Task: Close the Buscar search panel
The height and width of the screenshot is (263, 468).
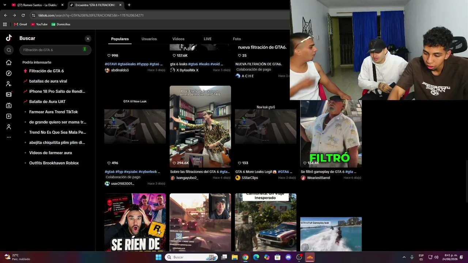Action: tap(88, 39)
